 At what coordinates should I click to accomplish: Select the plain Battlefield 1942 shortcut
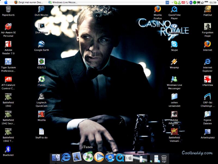[8, 96]
